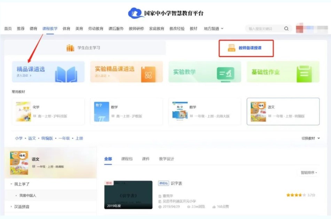Open the 基础性作业 banner
Screen dimensions: 331x219
click(283, 72)
